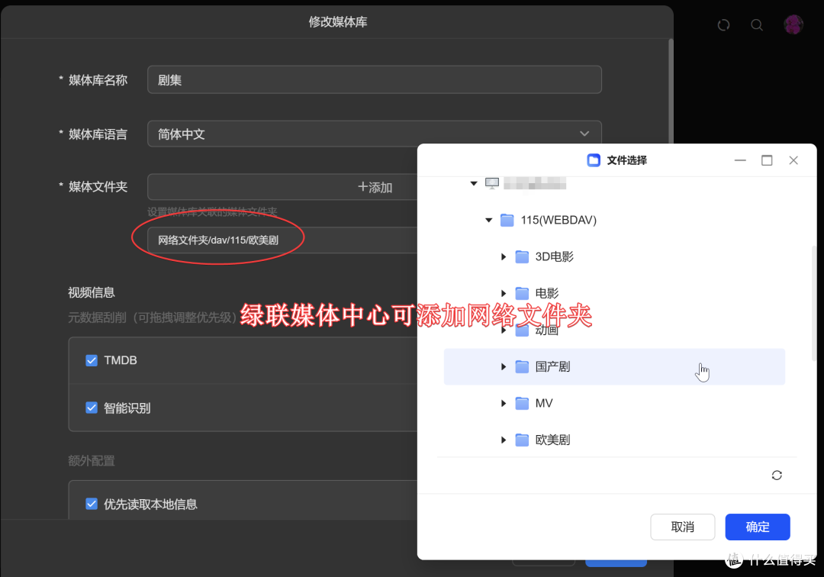Screen dimensions: 824x577
Task: Select the 国产剧 tree row
Action: click(614, 367)
